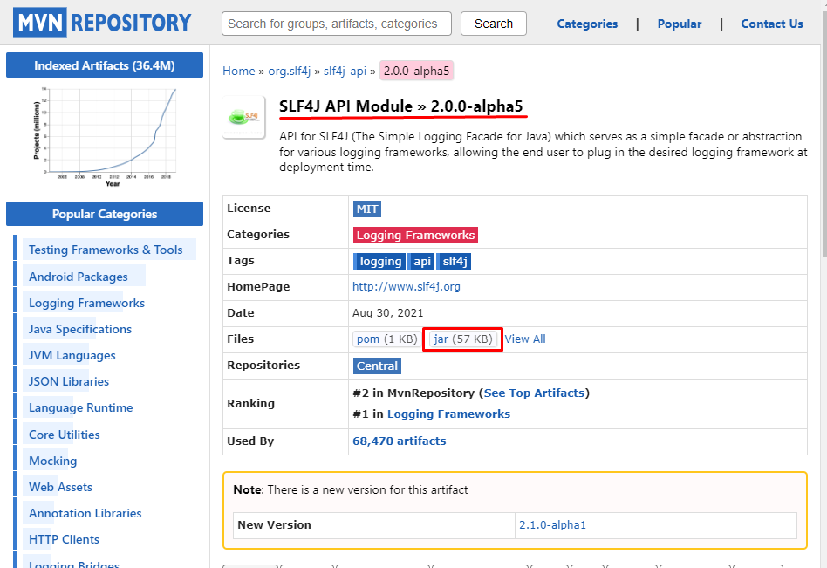Open Core Utilities category
Viewport: 827px width, 568px height.
tap(65, 435)
